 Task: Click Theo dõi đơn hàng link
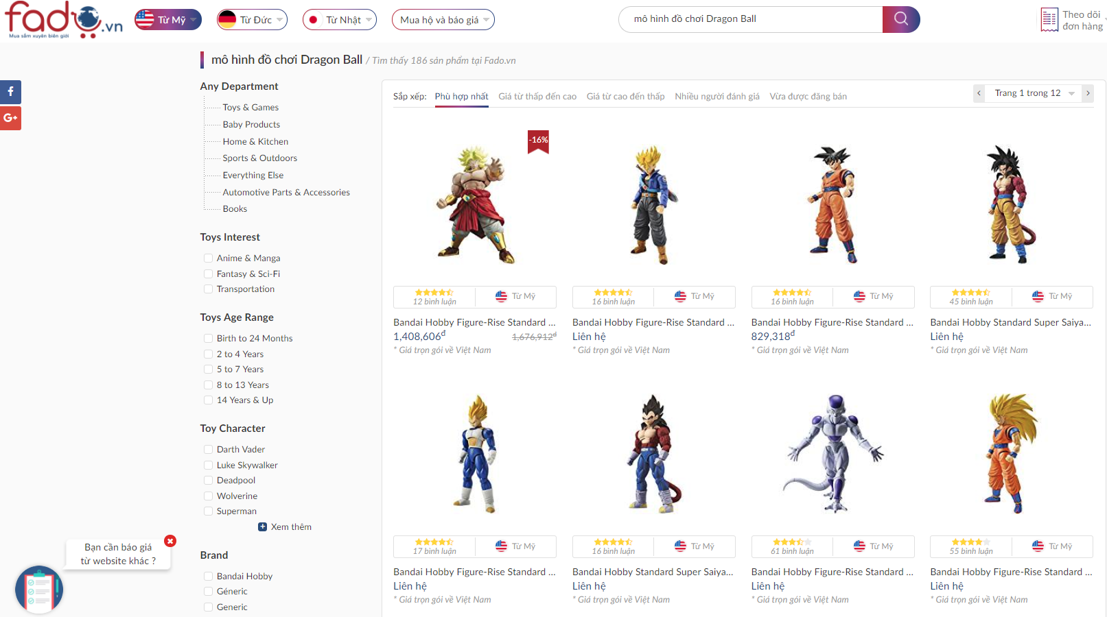coord(1082,20)
